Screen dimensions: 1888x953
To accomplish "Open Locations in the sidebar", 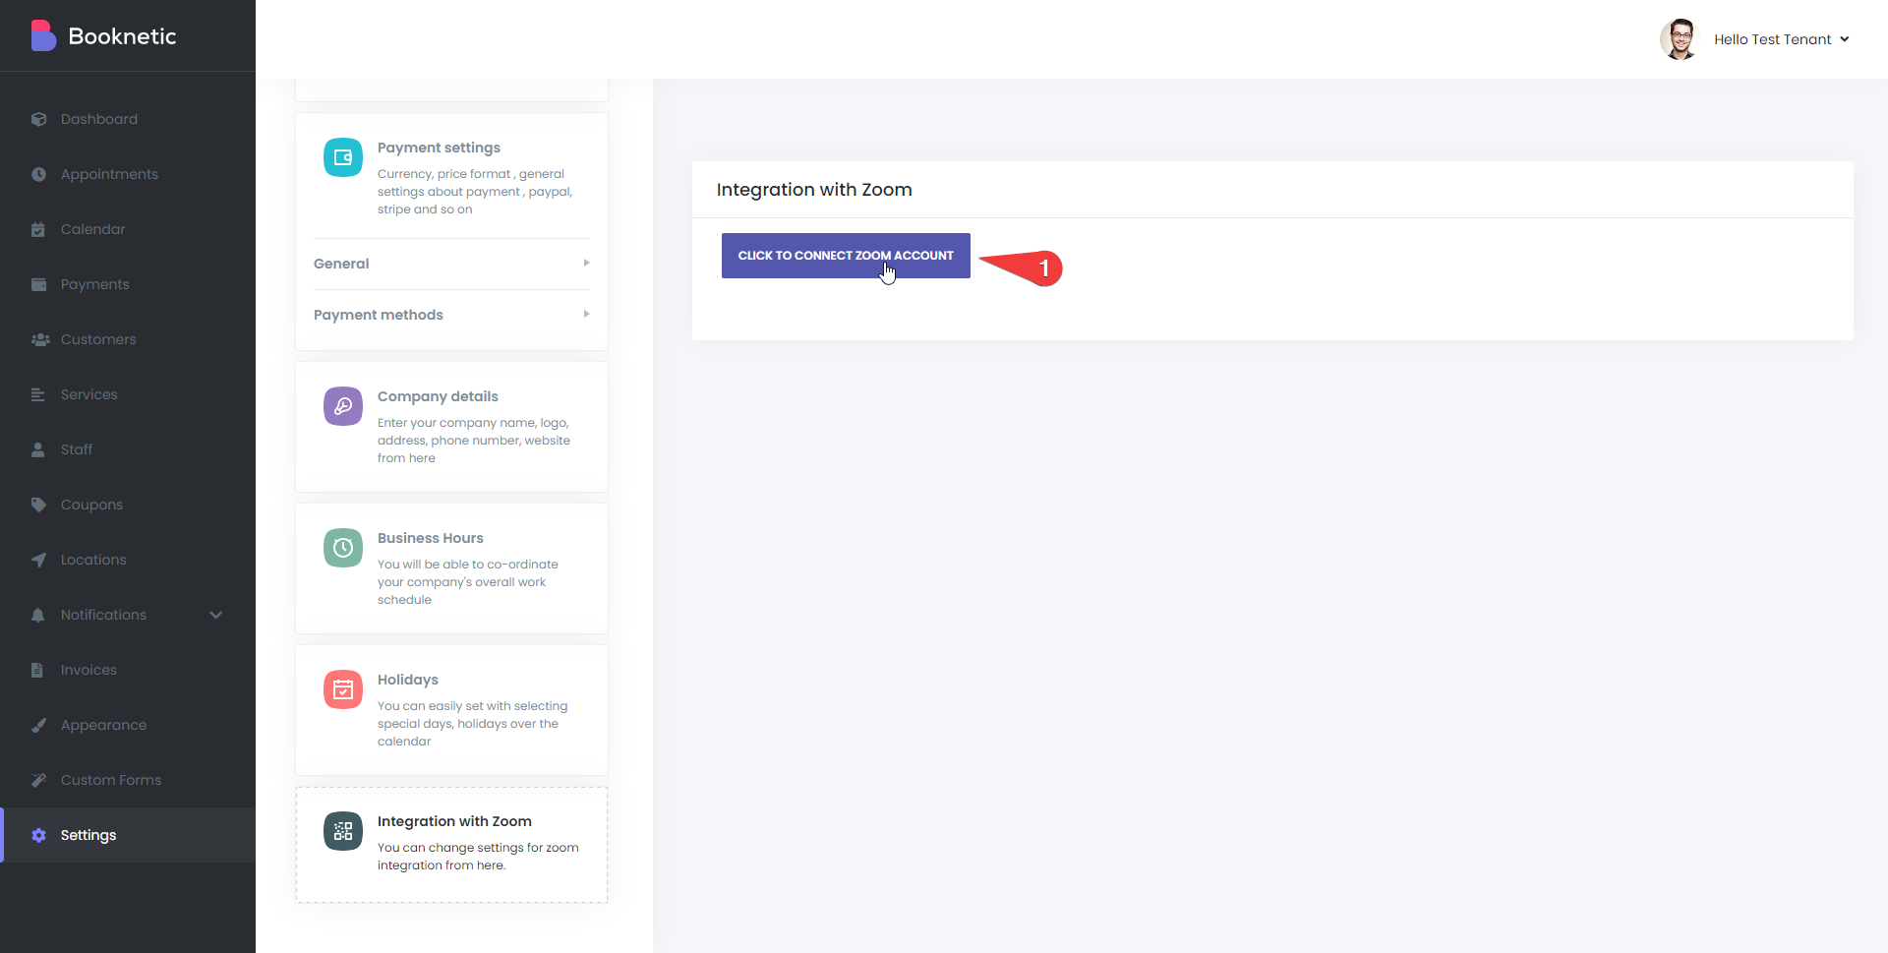I will pos(128,560).
